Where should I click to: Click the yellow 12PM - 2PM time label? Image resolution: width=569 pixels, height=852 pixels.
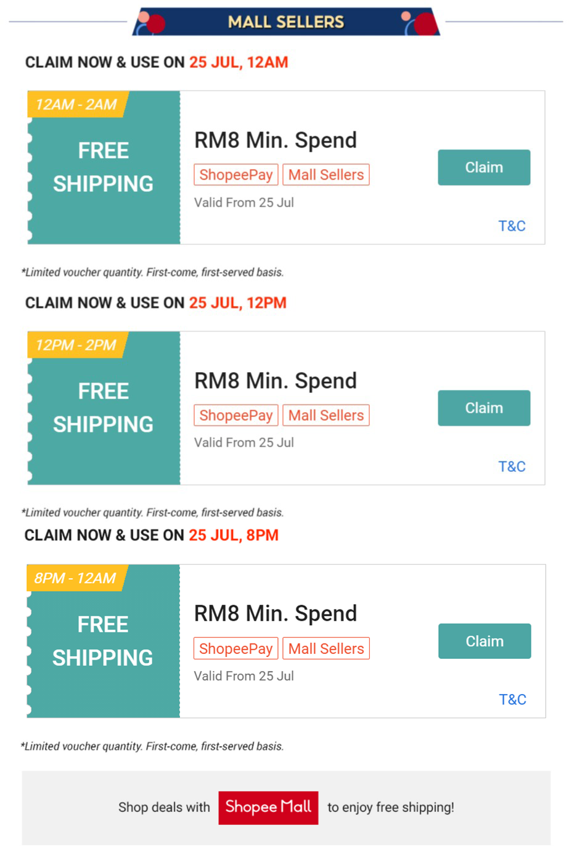click(x=76, y=345)
